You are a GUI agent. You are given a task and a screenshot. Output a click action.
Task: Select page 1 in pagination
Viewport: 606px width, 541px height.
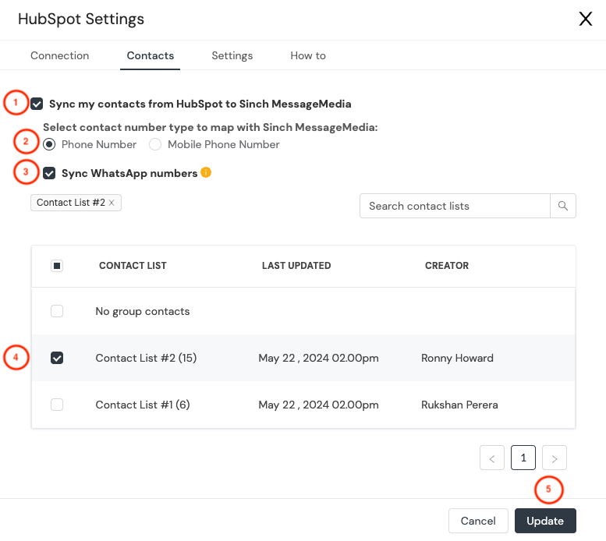523,458
